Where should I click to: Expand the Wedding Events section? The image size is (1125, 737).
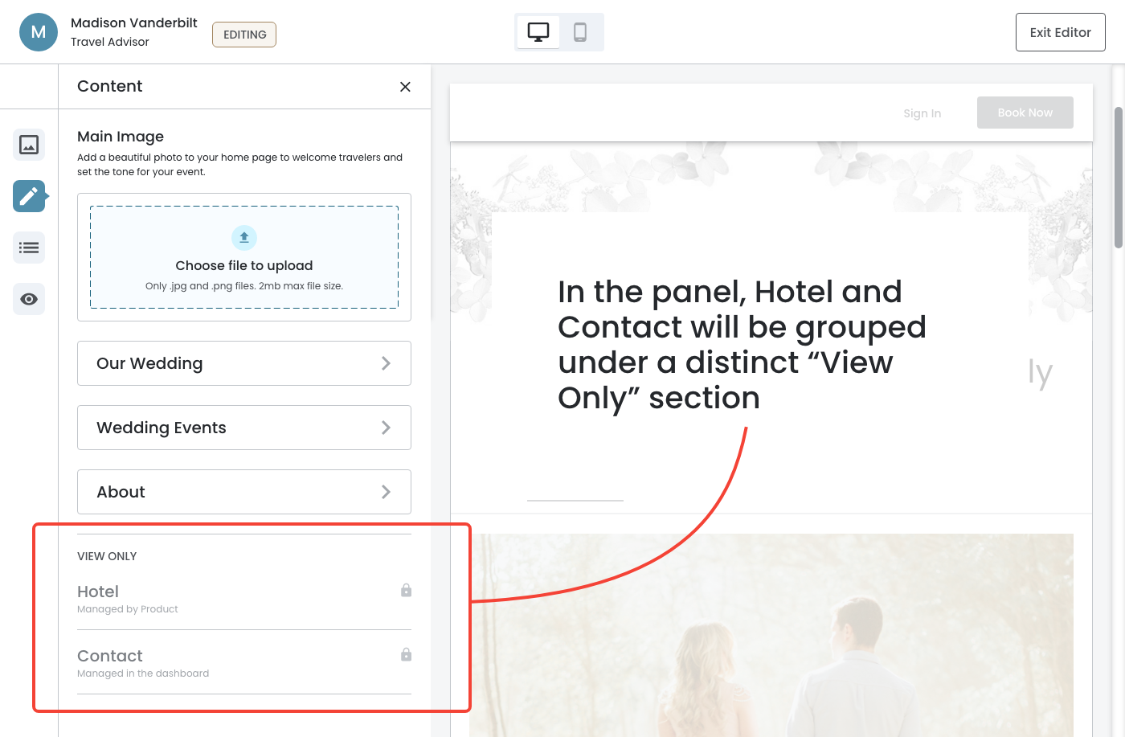point(244,428)
